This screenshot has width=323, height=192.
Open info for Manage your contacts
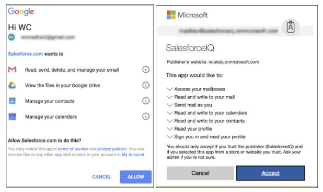click(x=146, y=101)
